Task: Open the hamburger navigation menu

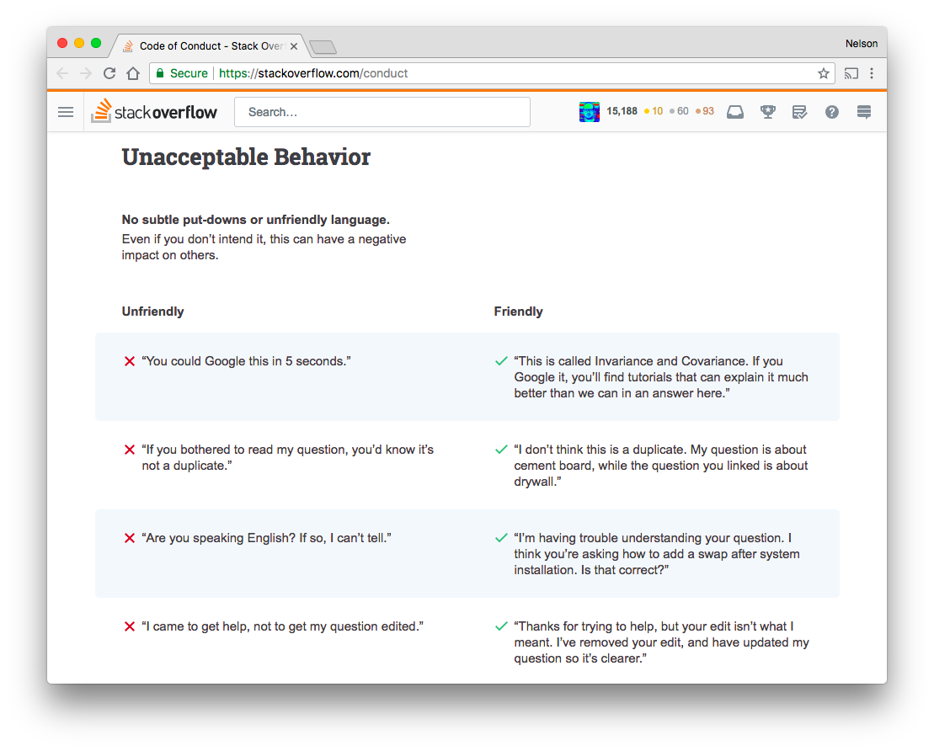Action: (65, 111)
